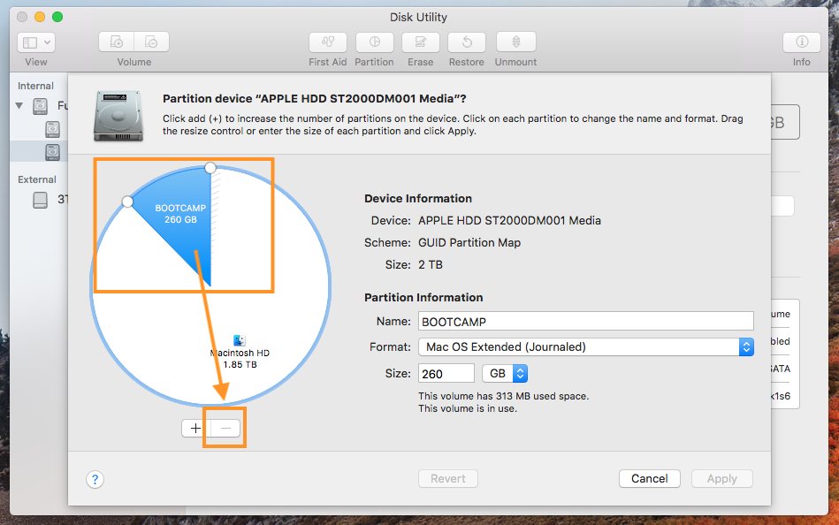This screenshot has height=525, width=839.
Task: Click the "Partition Information" heading
Action: 423,298
